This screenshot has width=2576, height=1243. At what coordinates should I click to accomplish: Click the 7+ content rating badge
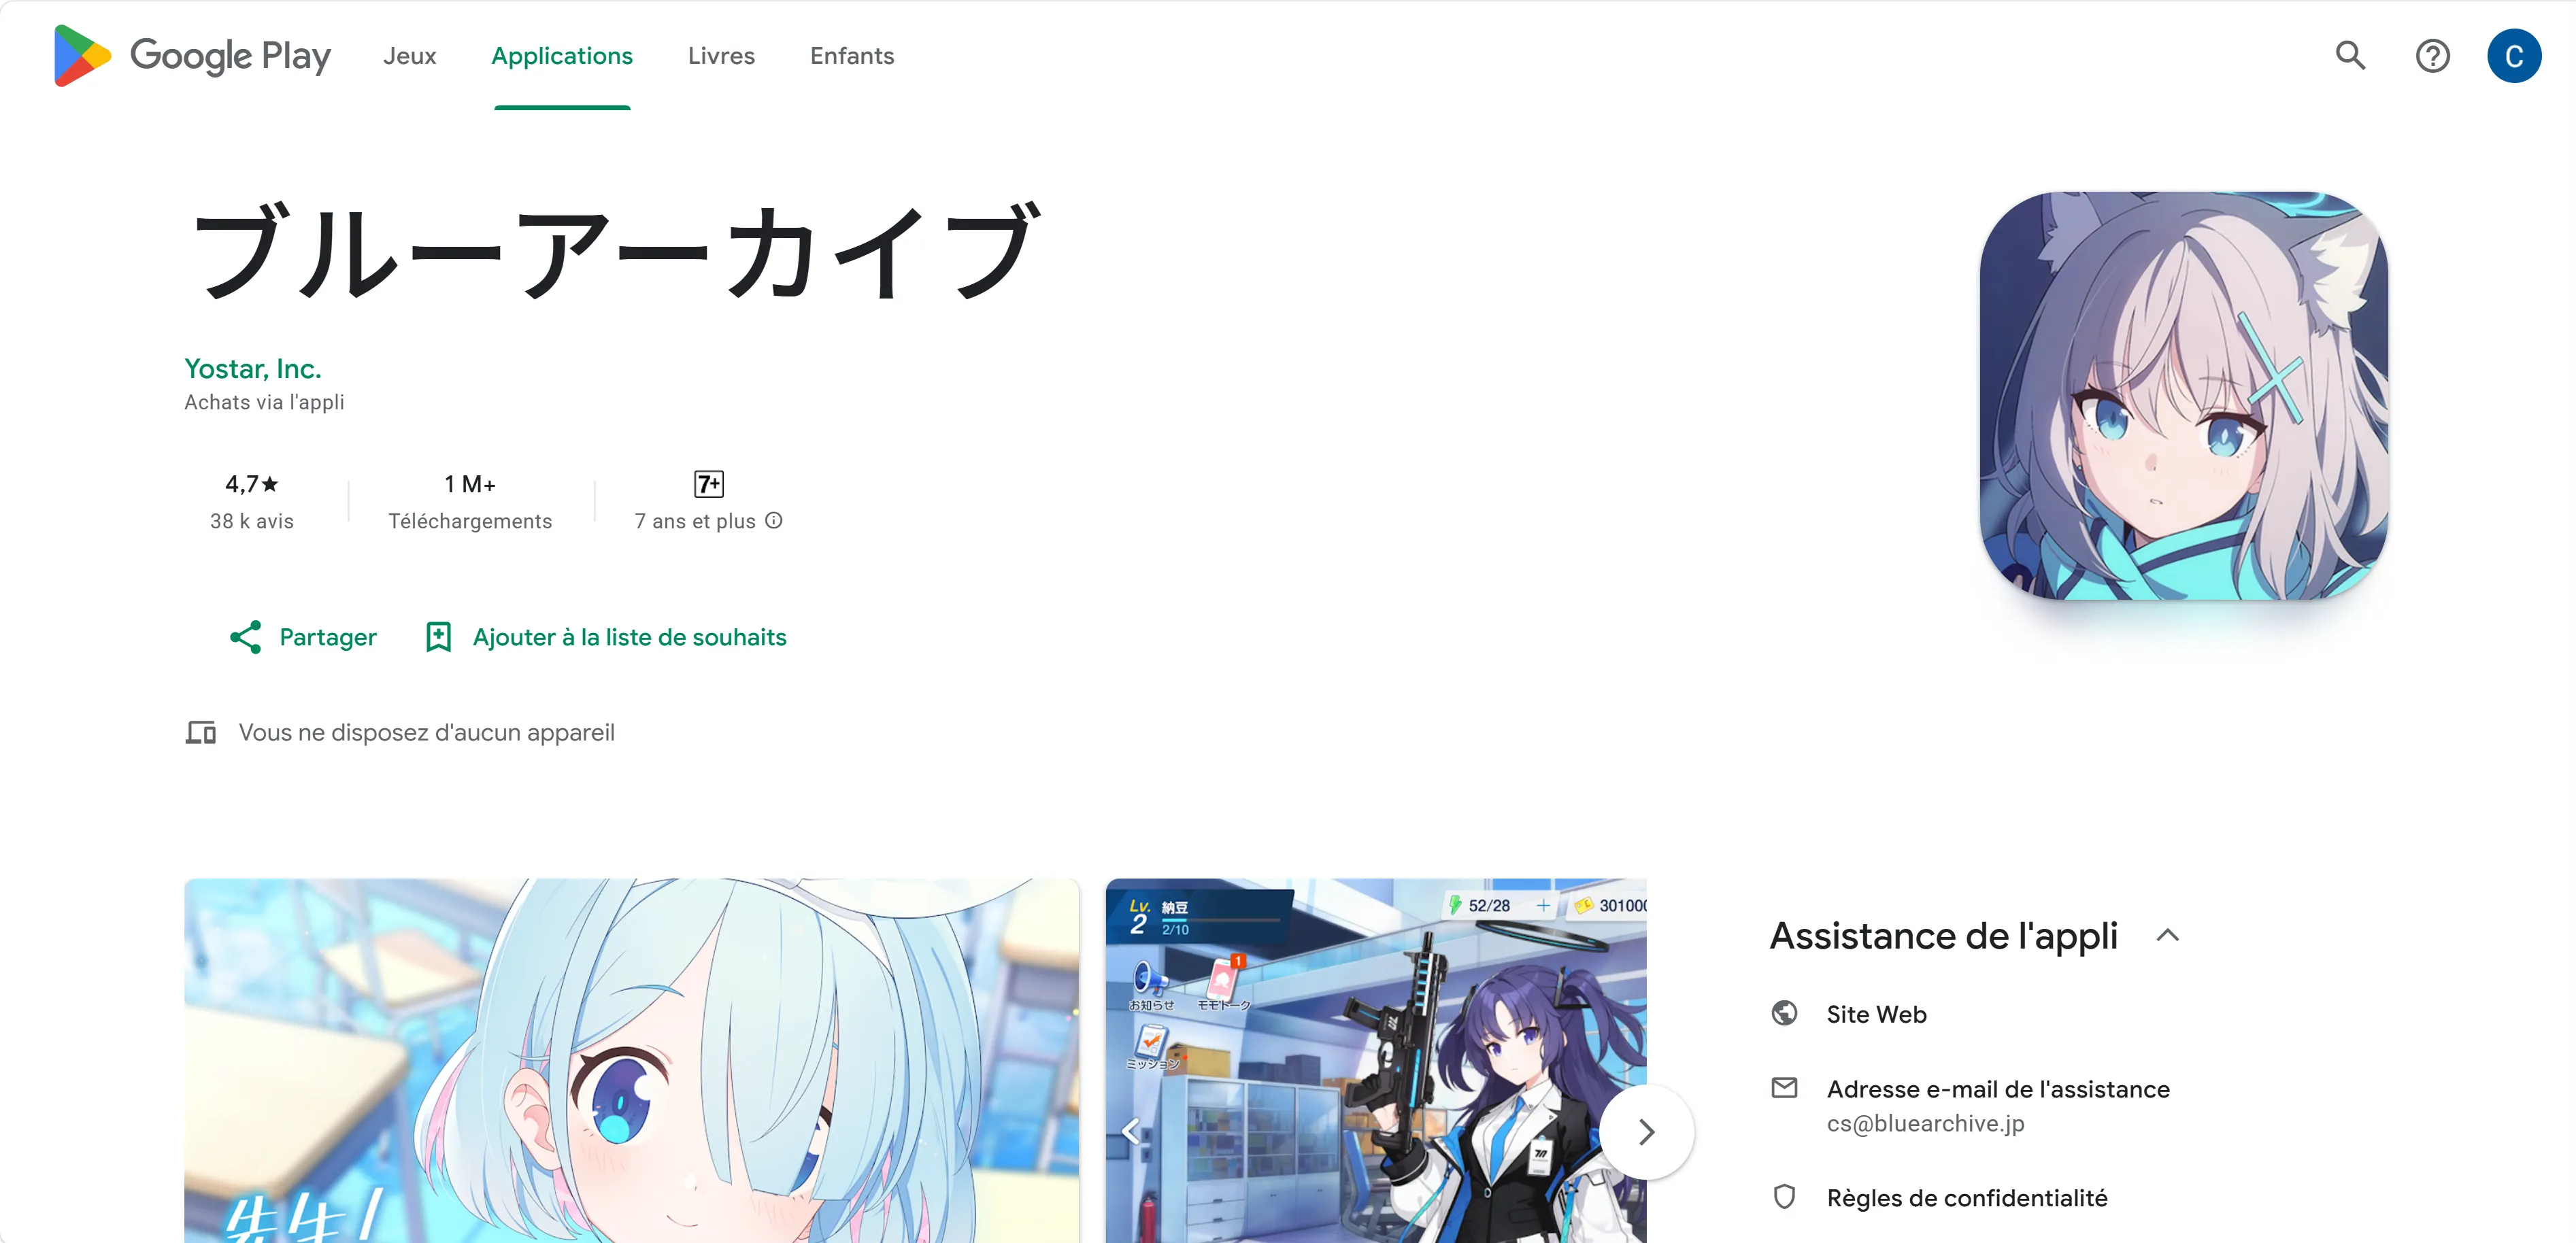coord(709,485)
